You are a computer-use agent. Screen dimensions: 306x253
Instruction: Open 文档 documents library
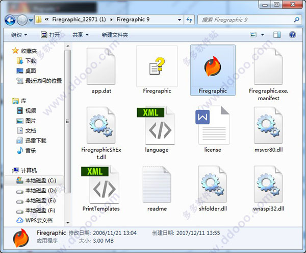click(x=27, y=130)
